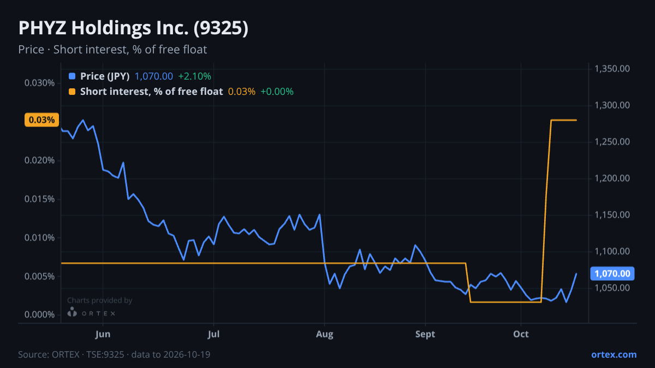Viewport: 655px width, 368px height.
Task: Click the 0.015% left axis label
Action: click(40, 199)
